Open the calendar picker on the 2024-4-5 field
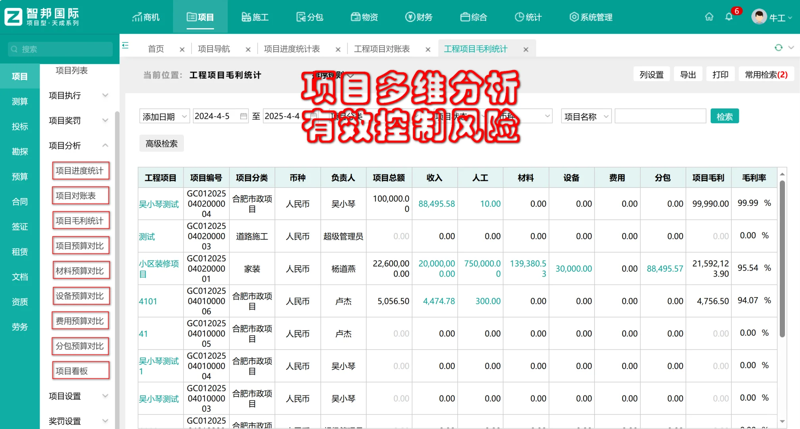Viewport: 800px width, 429px height. pos(244,116)
